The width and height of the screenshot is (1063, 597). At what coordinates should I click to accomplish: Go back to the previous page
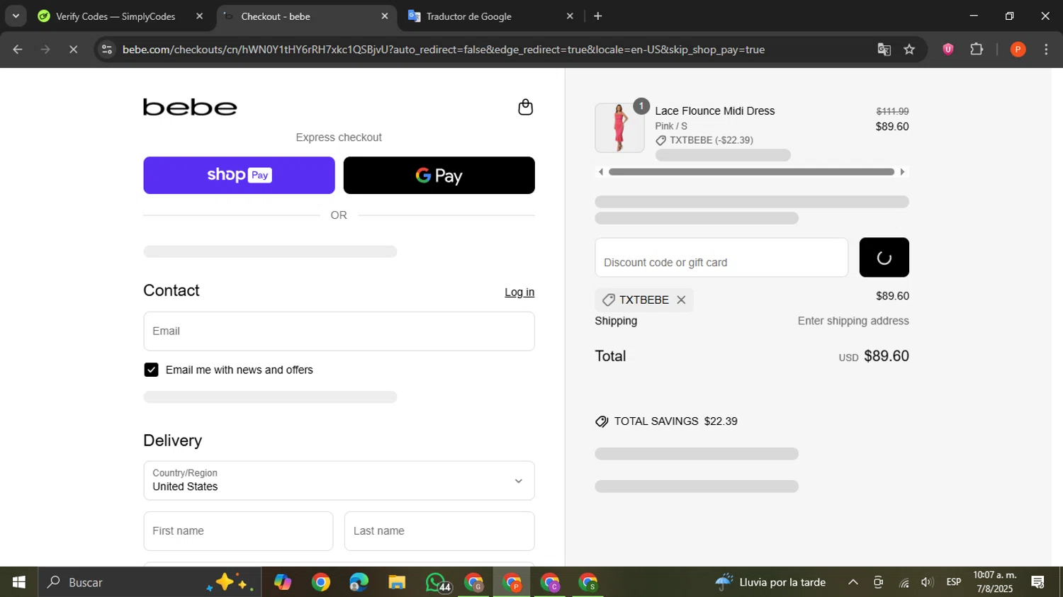(18, 50)
